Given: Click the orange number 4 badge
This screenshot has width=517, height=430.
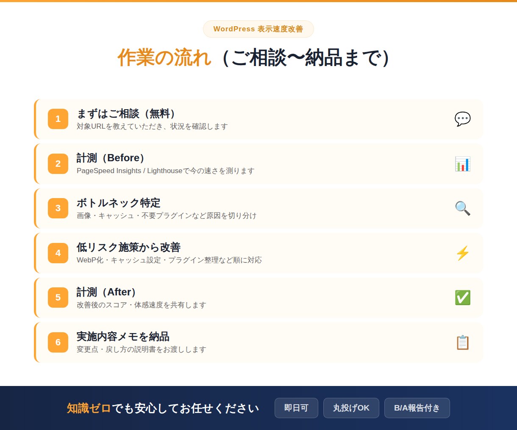Looking at the screenshot, I should pyautogui.click(x=58, y=253).
